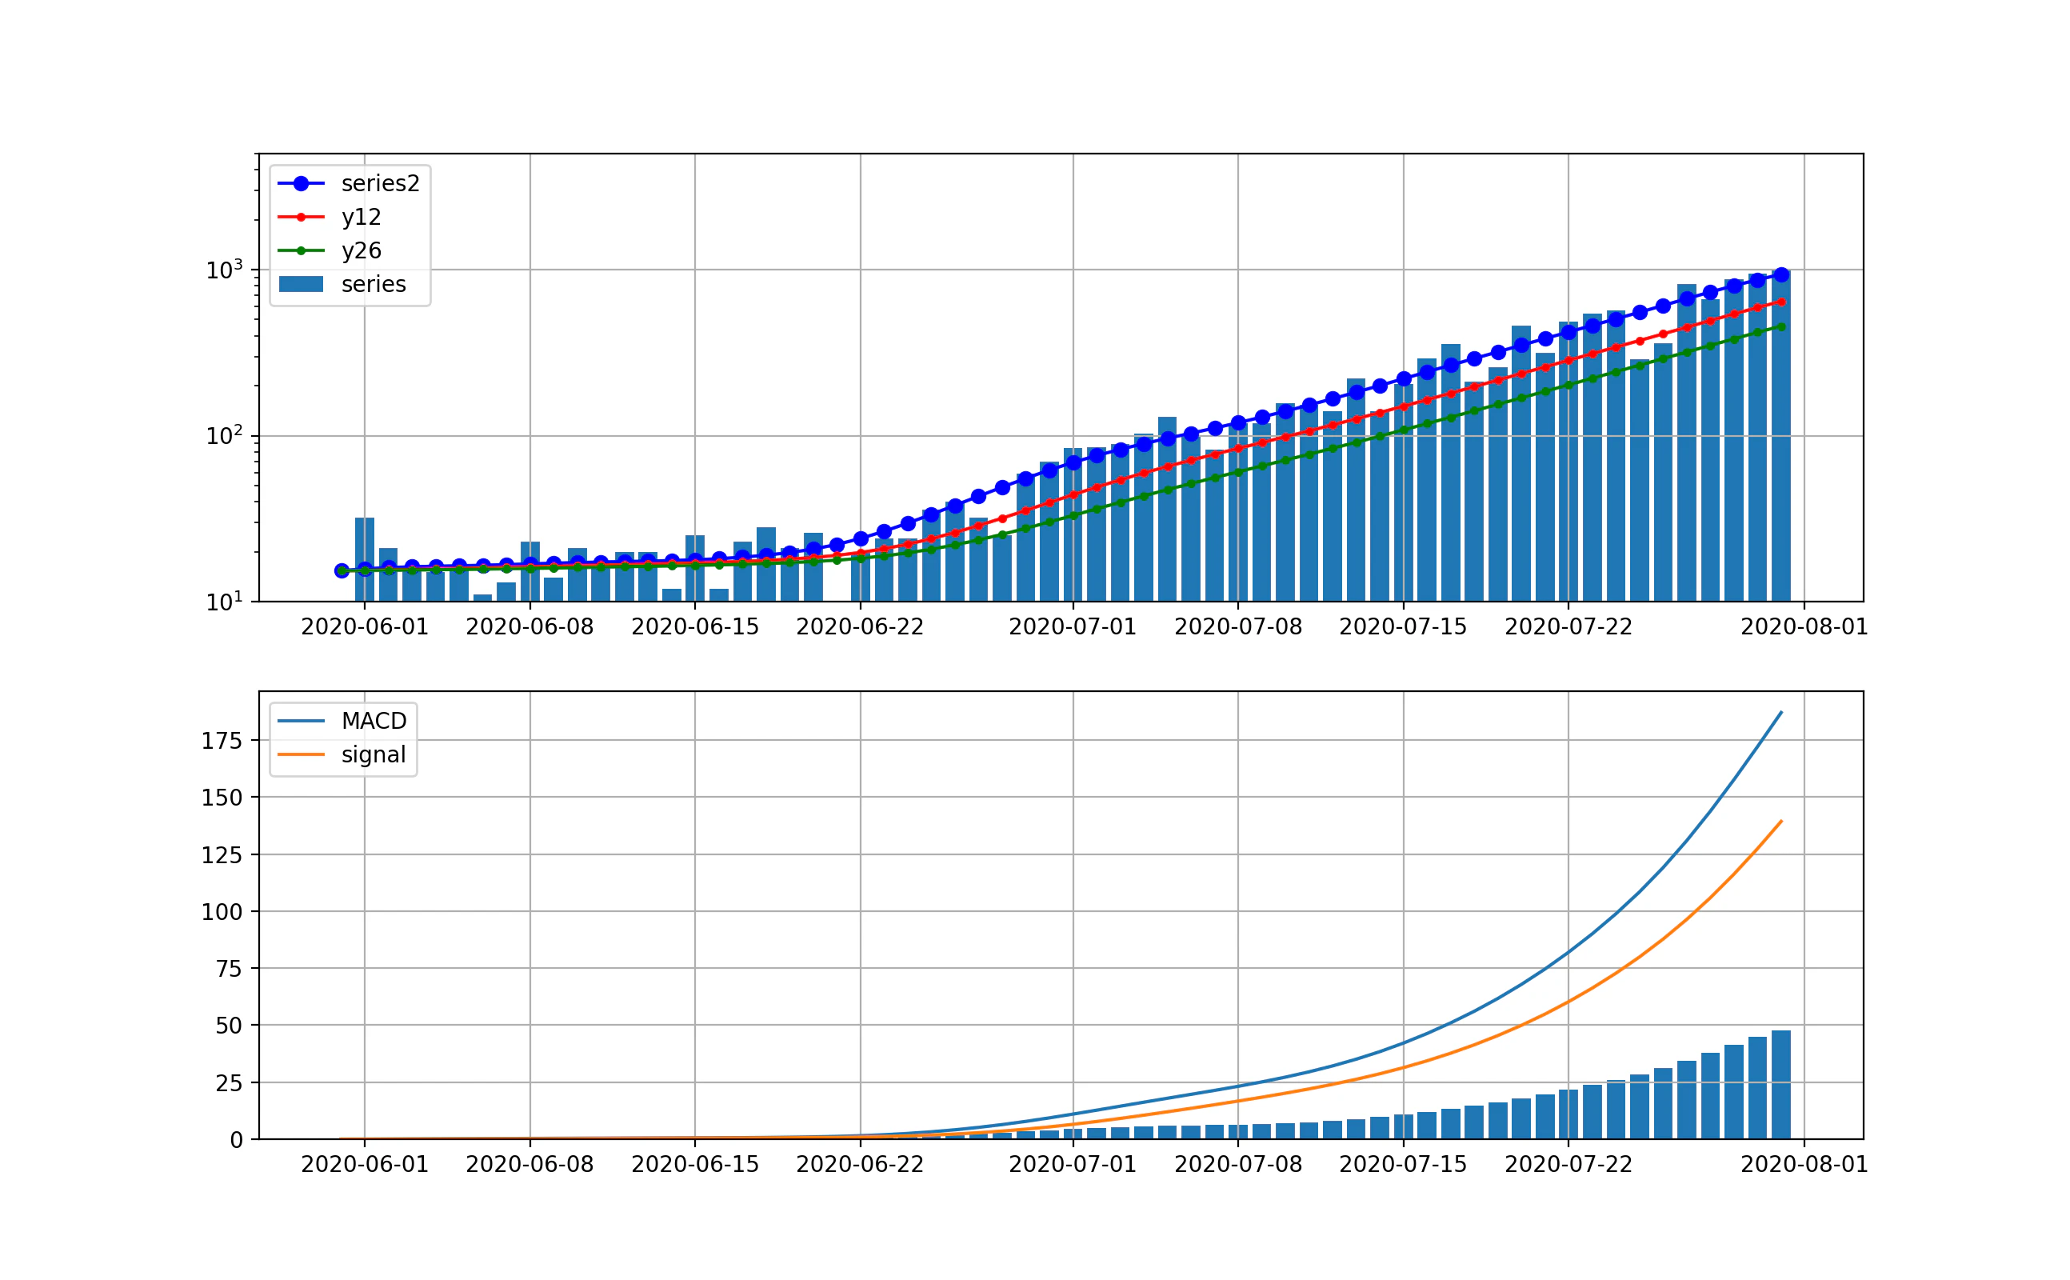Click the y26 legend label

[x=362, y=250]
